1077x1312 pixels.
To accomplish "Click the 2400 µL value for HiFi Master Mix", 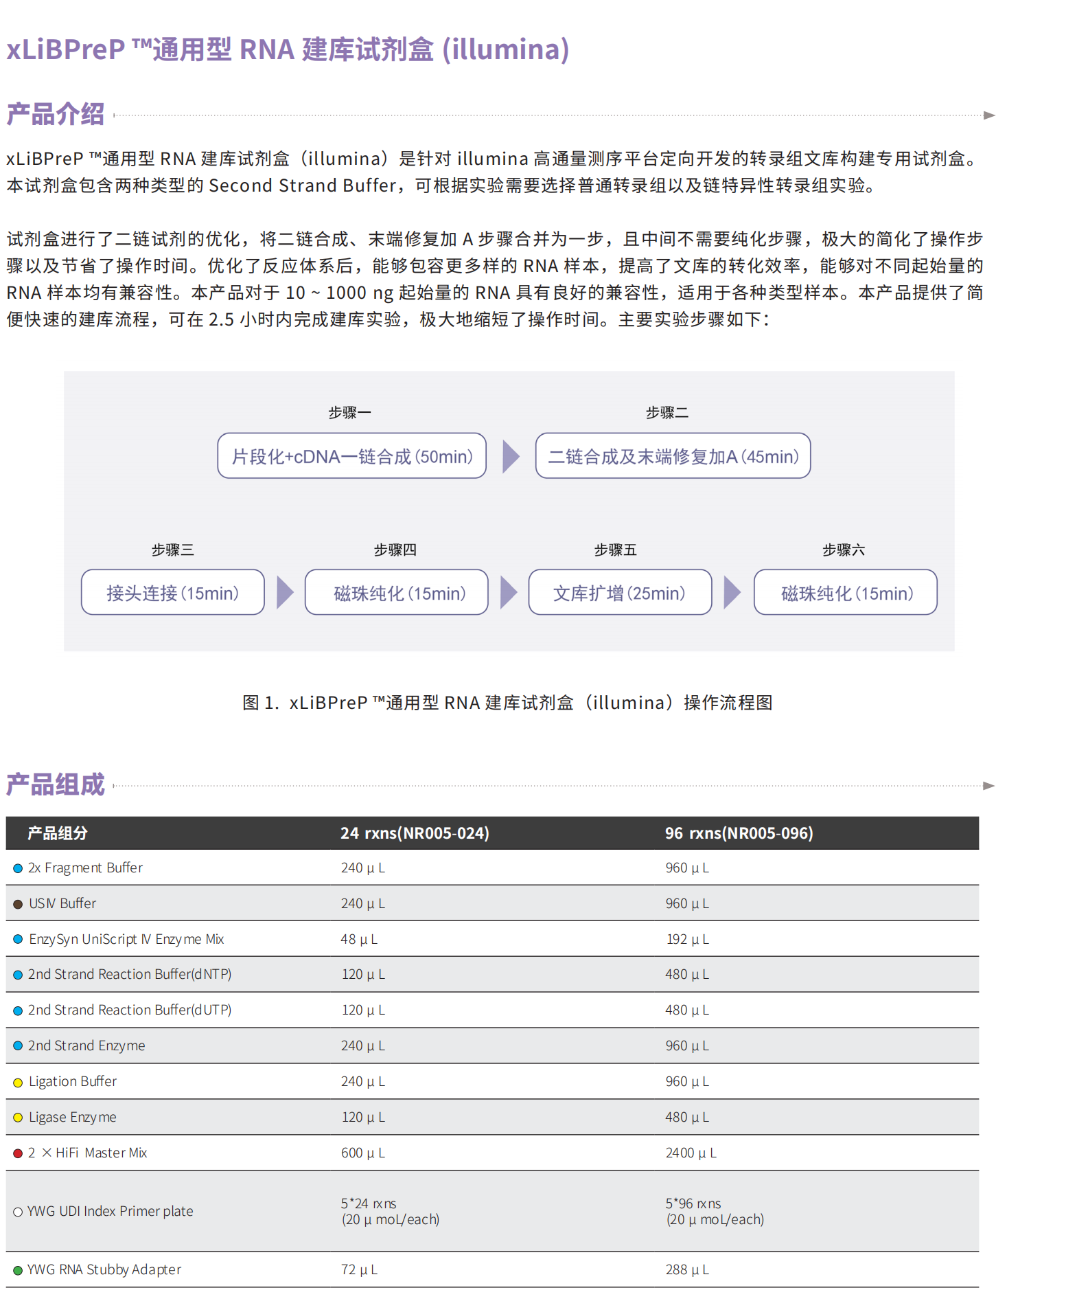I will click(x=691, y=1153).
